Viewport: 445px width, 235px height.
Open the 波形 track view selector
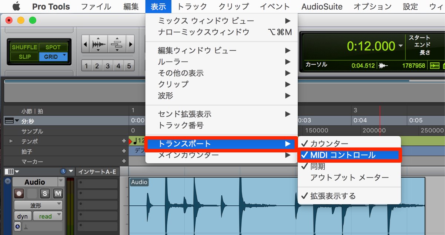(x=39, y=205)
